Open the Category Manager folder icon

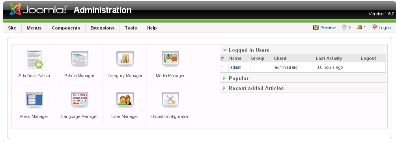125,59
